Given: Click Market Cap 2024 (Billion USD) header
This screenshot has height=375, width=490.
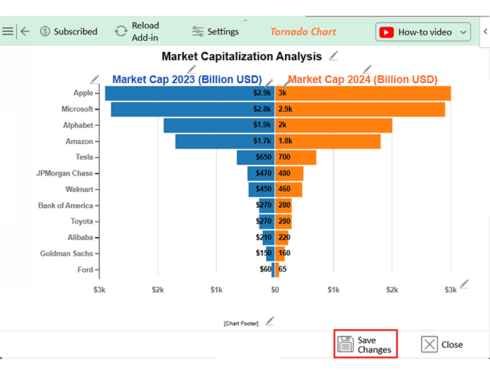Looking at the screenshot, I should point(363,79).
